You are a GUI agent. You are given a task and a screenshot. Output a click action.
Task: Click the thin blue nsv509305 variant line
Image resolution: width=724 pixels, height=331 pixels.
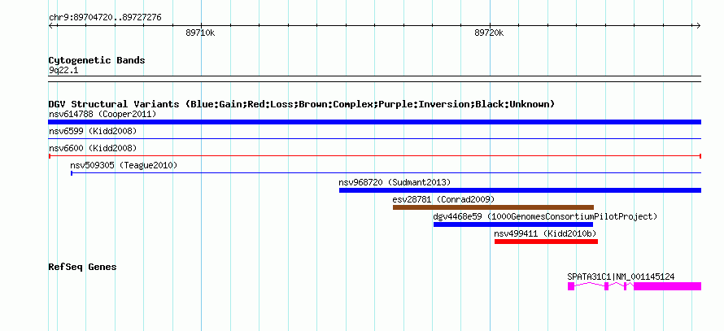386,173
